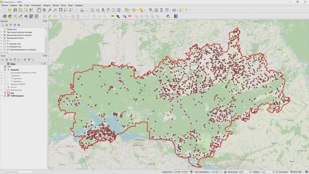The height and width of the screenshot is (174, 309).
Task: Activate the Identify Features tool
Action: [x=151, y=10]
